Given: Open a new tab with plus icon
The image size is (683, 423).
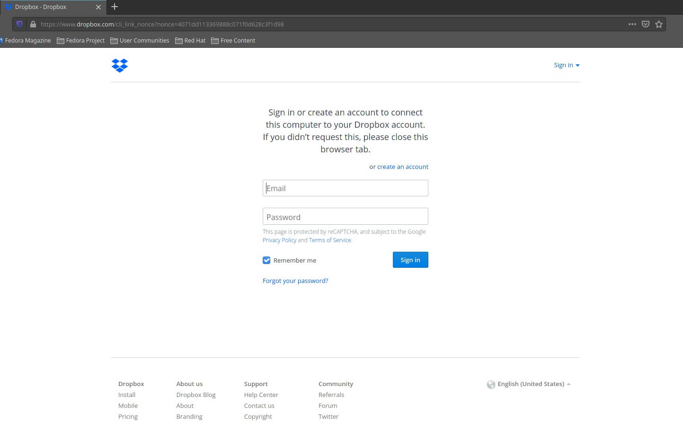Looking at the screenshot, I should (x=115, y=7).
